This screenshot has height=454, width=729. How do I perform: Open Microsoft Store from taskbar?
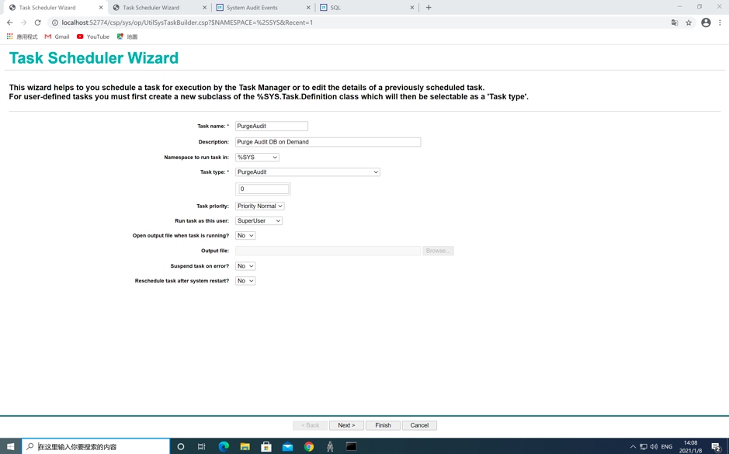[x=266, y=446]
